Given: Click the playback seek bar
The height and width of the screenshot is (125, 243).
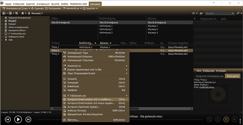Looking at the screenshot, I should pyautogui.click(x=120, y=119).
